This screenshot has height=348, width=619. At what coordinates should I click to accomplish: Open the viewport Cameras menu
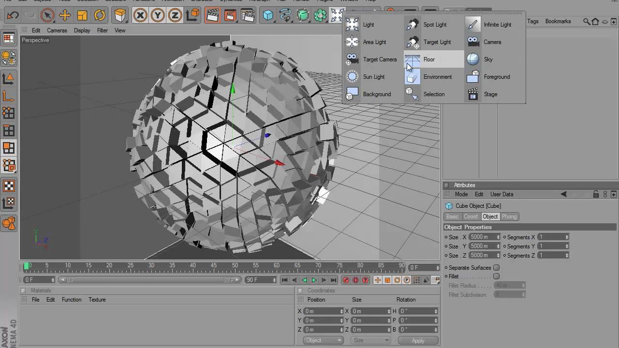pos(57,30)
